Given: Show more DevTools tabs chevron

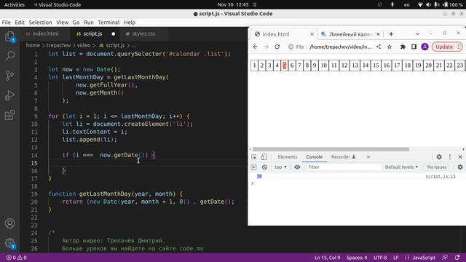Looking at the screenshot, I should (x=368, y=157).
